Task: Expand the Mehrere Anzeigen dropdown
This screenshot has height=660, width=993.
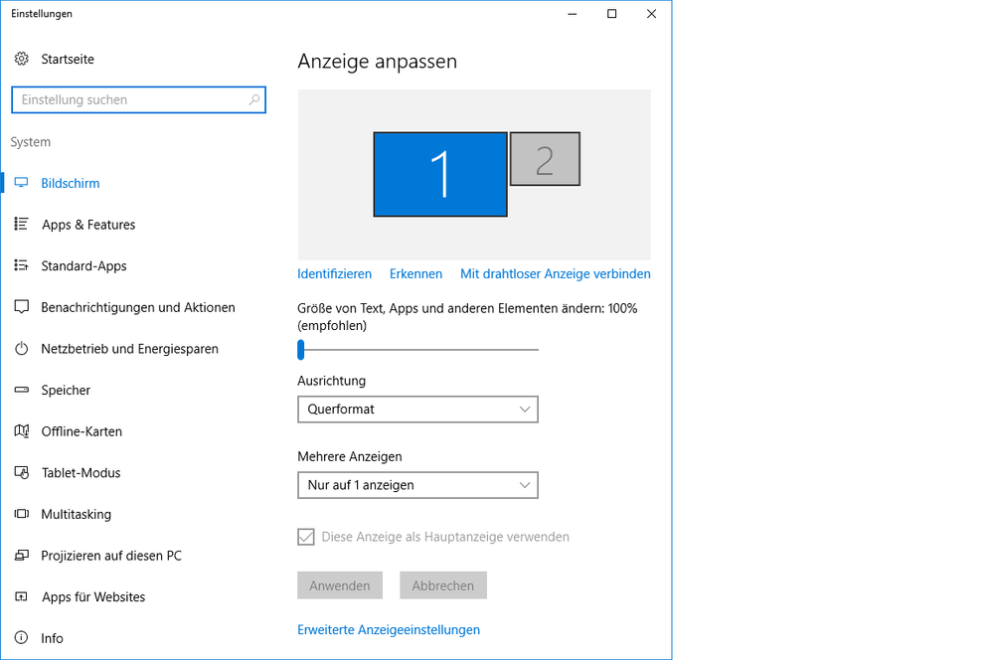Action: point(417,485)
